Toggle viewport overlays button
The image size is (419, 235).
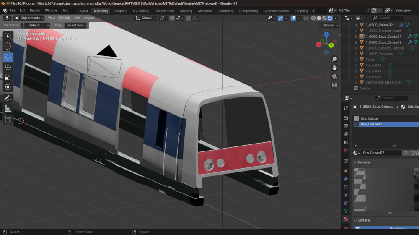click(293, 18)
